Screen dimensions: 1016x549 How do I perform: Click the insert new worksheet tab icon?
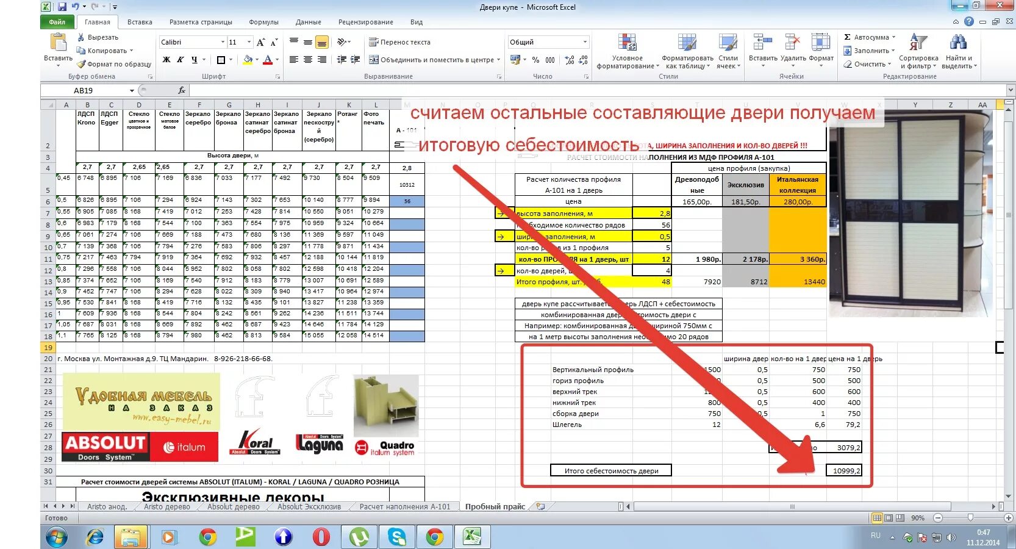[x=540, y=506]
